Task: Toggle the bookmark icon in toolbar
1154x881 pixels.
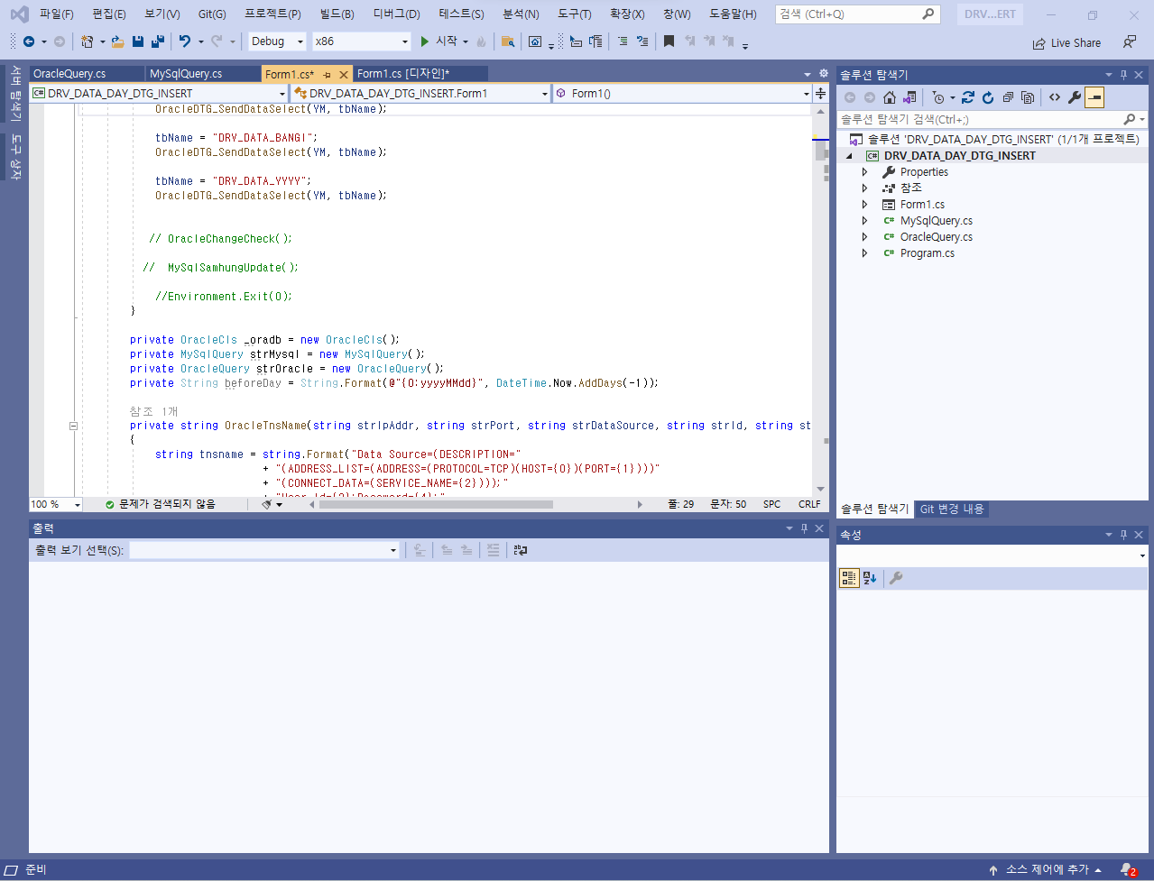Action: click(669, 41)
